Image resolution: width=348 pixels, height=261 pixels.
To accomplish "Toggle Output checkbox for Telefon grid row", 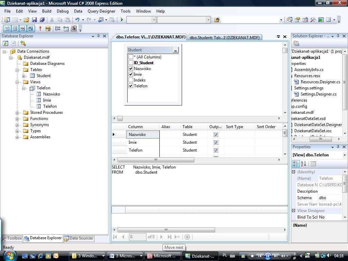I will [x=216, y=150].
